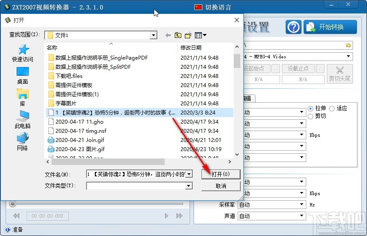Select This PC (此电脑) in sidebar

[x=23, y=120]
